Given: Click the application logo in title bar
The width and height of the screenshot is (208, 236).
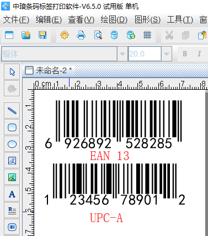Looking at the screenshot, I should tap(6, 6).
